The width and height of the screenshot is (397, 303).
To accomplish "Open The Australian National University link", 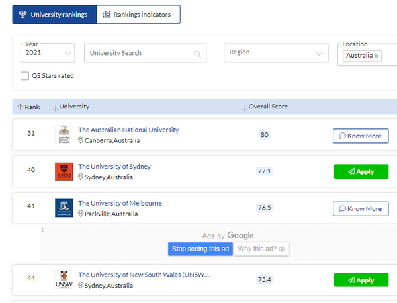I will coord(128,130).
